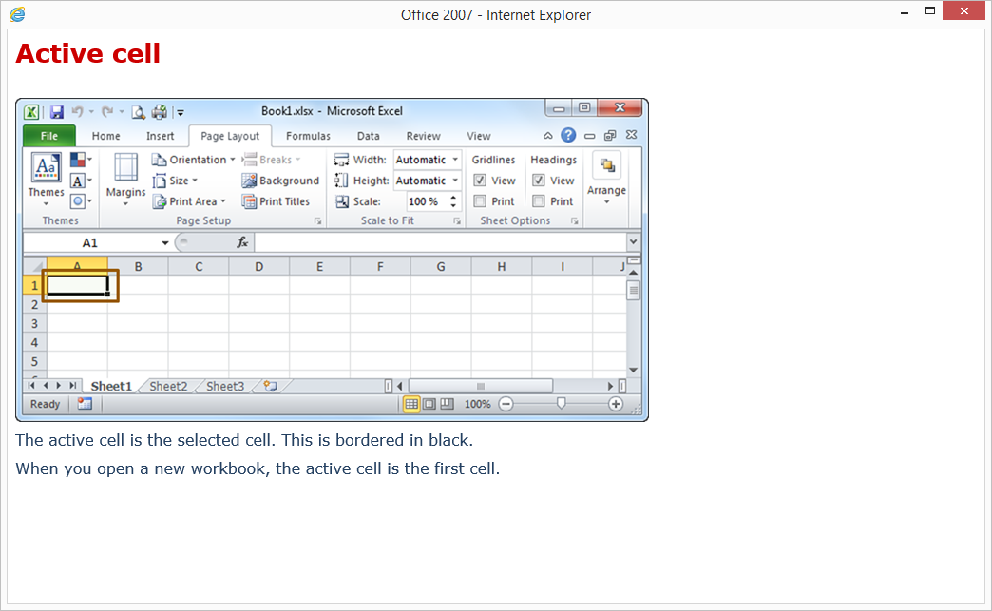Enable the Headings Print checkbox

[x=539, y=201]
